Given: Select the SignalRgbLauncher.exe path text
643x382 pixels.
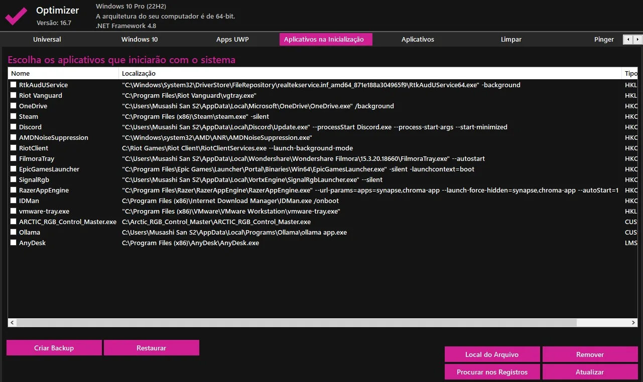Looking at the screenshot, I should (x=252, y=180).
